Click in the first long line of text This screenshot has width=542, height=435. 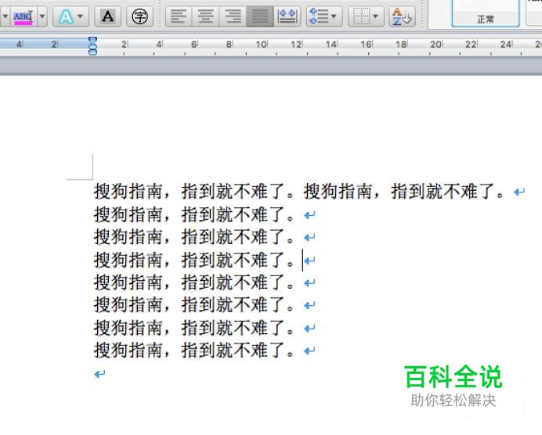pos(299,191)
